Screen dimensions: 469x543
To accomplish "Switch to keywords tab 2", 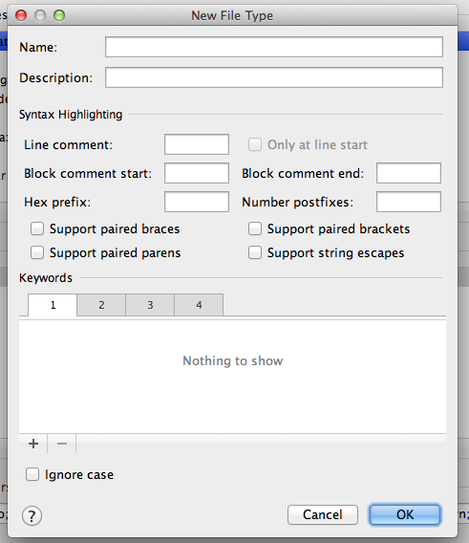I will [101, 305].
